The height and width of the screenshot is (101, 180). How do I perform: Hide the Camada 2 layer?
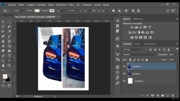click(x=124, y=66)
